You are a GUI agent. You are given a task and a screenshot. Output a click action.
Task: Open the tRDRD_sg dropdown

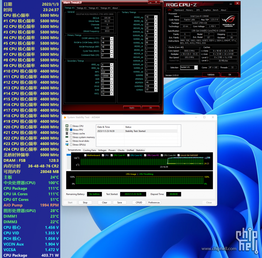[x=156, y=17]
